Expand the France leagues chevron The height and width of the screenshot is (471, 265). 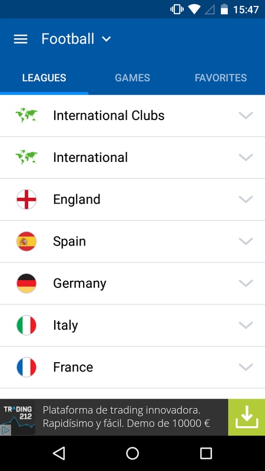pyautogui.click(x=246, y=367)
